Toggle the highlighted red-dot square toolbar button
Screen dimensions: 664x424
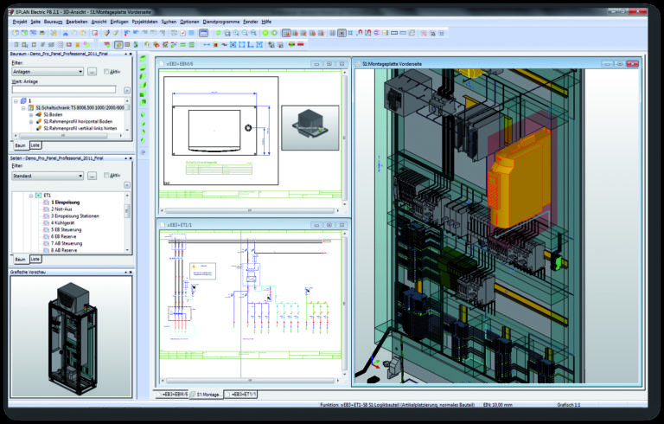click(x=342, y=33)
